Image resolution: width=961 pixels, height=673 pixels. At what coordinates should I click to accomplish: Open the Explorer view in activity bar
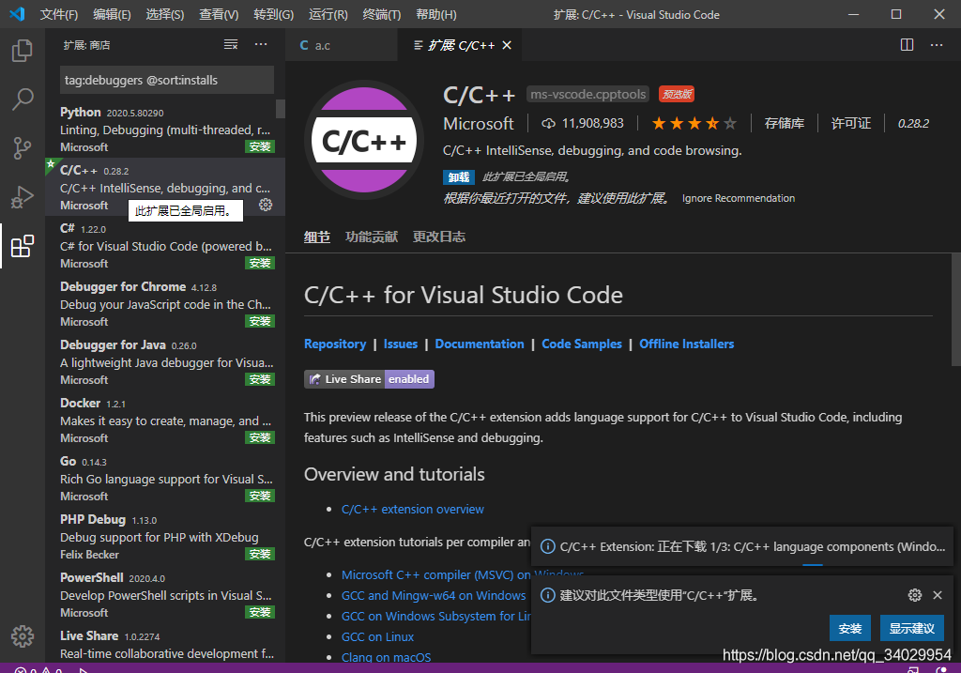(x=23, y=51)
